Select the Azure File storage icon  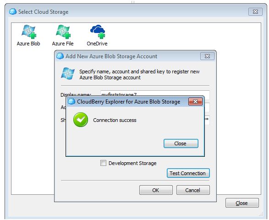(63, 32)
